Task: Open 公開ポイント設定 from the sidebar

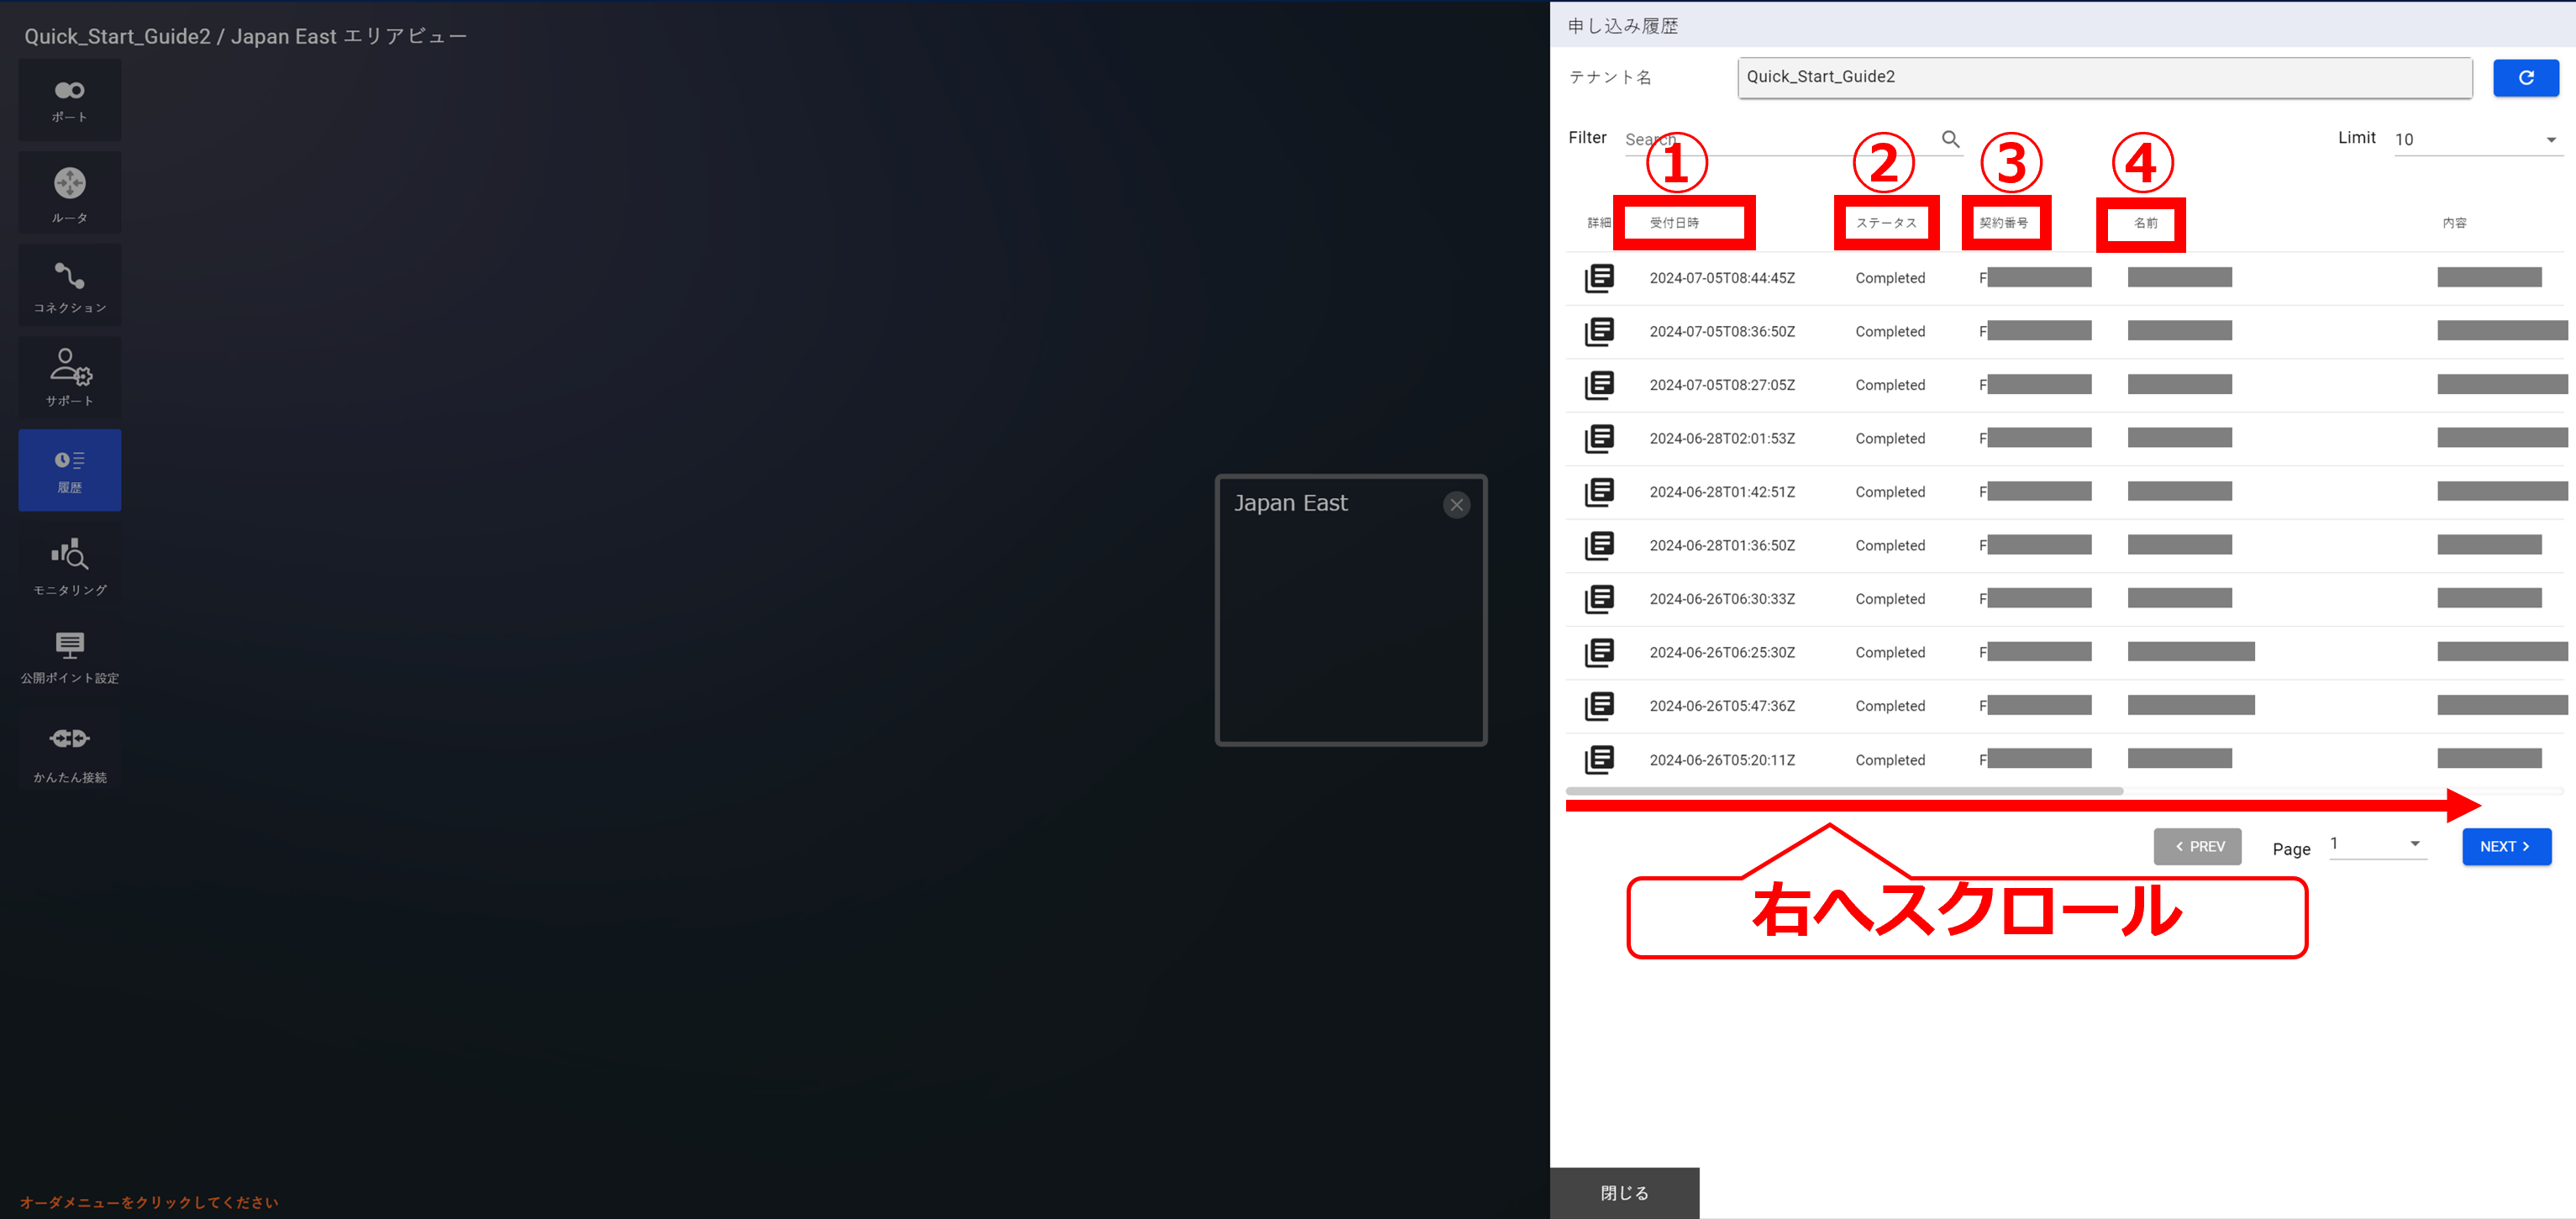Action: click(x=69, y=656)
